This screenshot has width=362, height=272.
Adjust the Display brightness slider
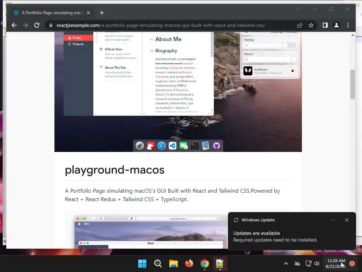point(270,45)
